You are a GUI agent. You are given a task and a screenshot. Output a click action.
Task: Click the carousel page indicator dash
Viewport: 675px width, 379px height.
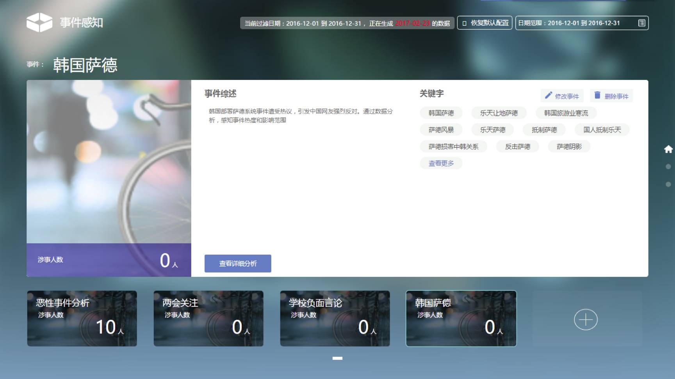337,358
